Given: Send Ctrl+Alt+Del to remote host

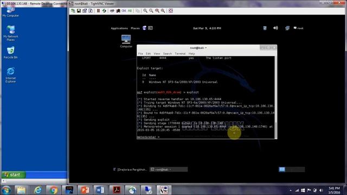Looking at the screenshot, I should pos(112,11).
